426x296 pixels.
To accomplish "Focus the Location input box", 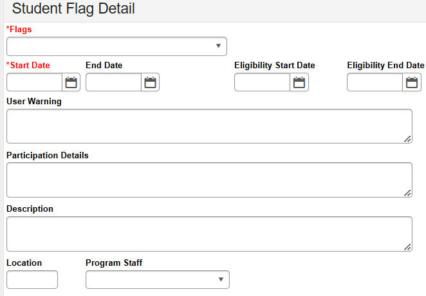I will (32, 280).
